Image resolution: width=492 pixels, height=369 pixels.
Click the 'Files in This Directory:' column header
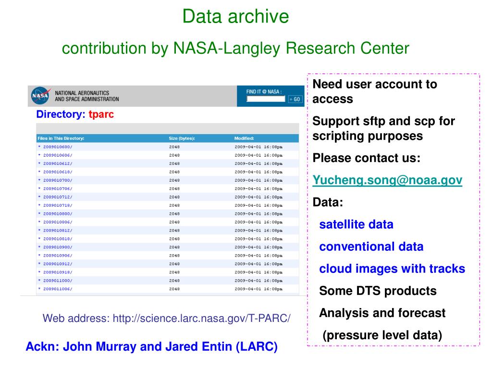tap(61, 138)
